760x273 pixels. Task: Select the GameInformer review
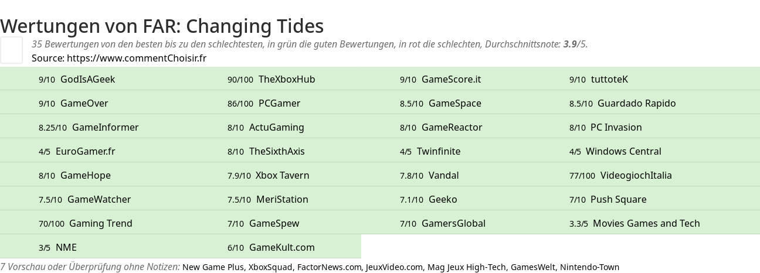coord(105,127)
